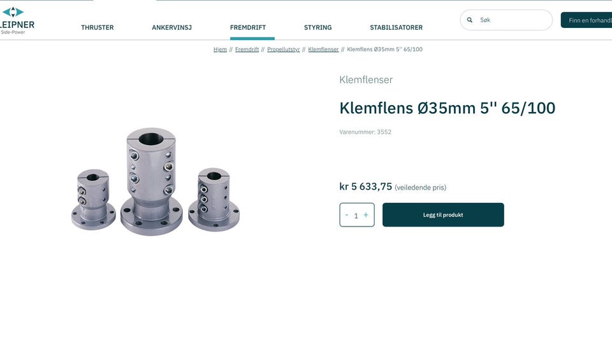Open the Fremdrift breadcrumb link

(247, 50)
